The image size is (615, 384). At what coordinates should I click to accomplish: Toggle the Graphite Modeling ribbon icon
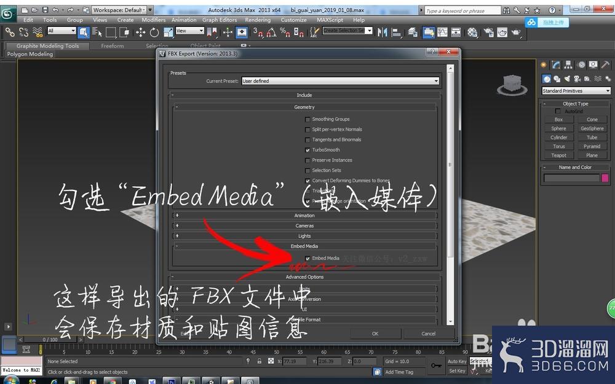click(x=428, y=32)
